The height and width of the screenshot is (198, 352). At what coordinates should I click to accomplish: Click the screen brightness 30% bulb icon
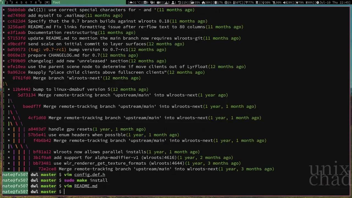(x=263, y=2)
